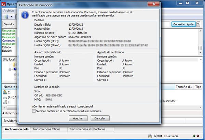
Task: Click the red activity indicator light
Action: tap(198, 136)
